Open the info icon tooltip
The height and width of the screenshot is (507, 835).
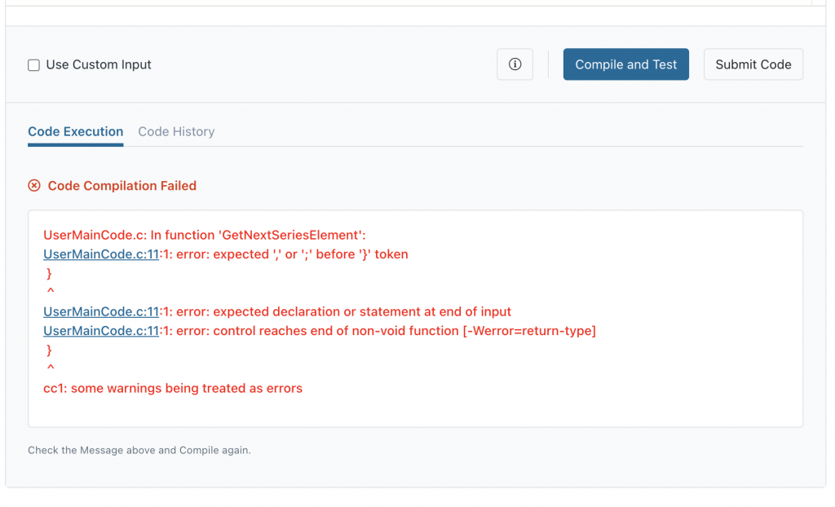[x=515, y=64]
